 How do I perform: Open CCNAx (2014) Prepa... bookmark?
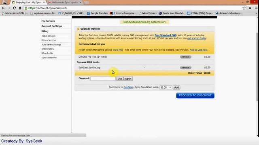click(200, 13)
